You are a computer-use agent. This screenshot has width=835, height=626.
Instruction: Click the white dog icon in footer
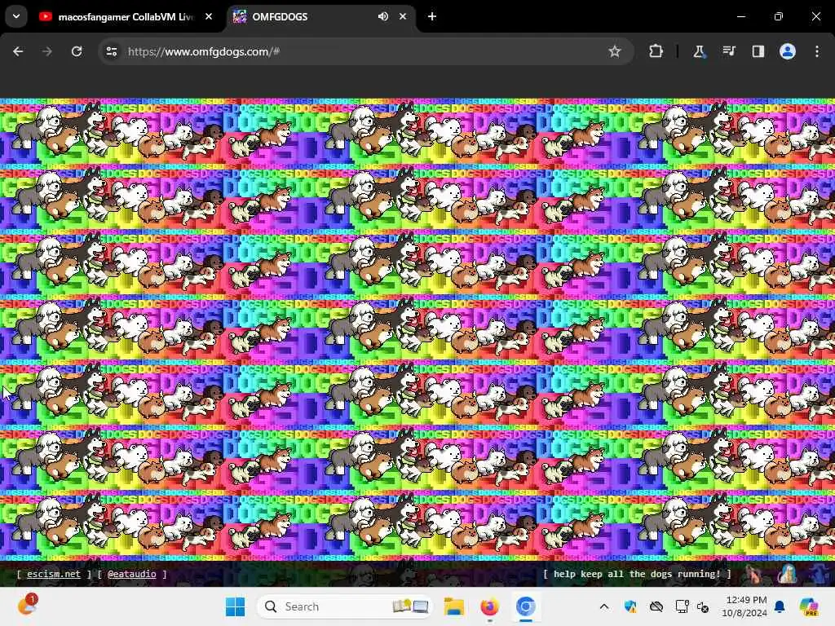tap(788, 574)
